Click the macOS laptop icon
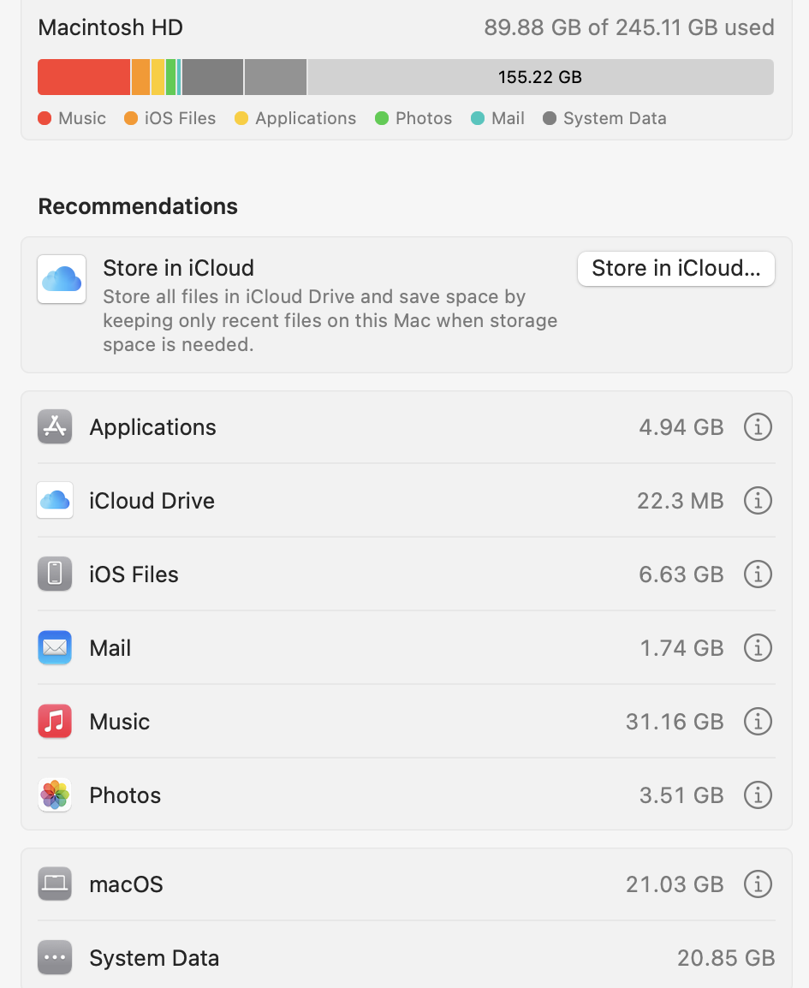Viewport: 809px width, 988px height. coord(55,884)
